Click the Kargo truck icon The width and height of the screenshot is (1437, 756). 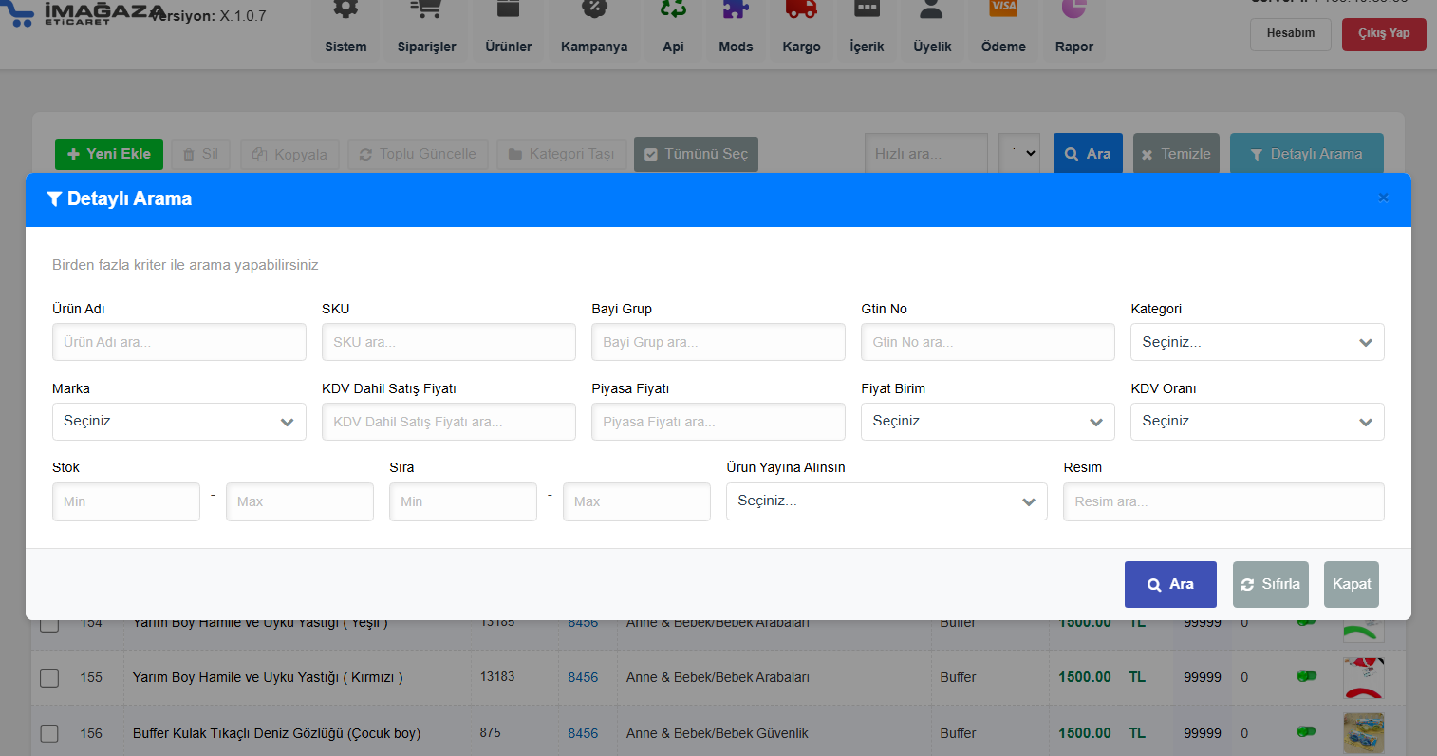click(x=801, y=9)
